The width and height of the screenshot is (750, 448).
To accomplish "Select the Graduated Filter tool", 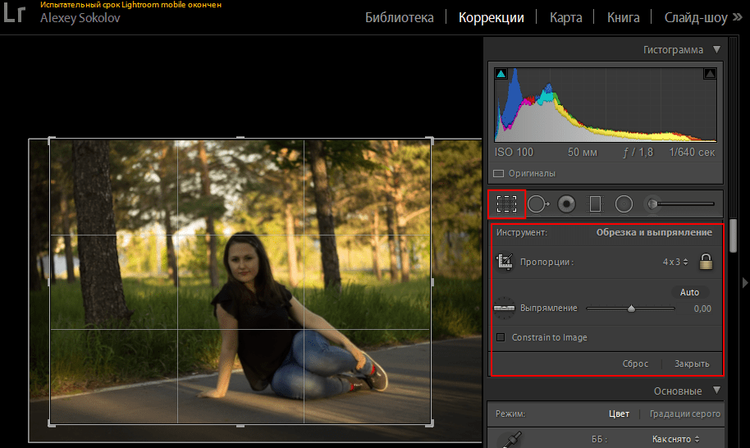I will tap(596, 203).
